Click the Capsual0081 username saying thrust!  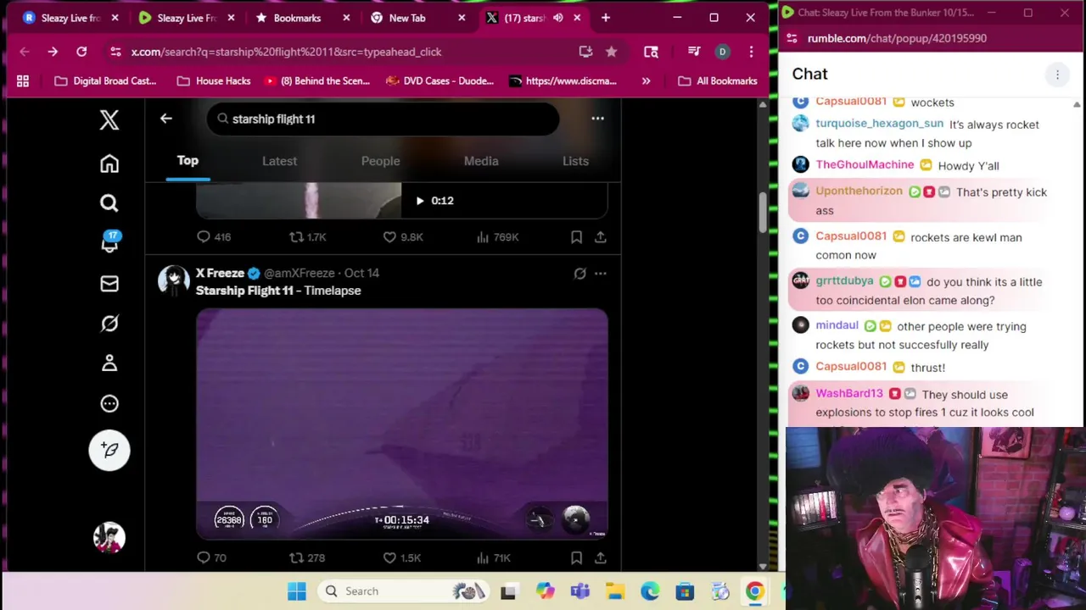pos(850,367)
